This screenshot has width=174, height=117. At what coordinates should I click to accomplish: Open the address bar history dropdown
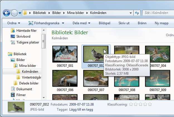(131, 13)
